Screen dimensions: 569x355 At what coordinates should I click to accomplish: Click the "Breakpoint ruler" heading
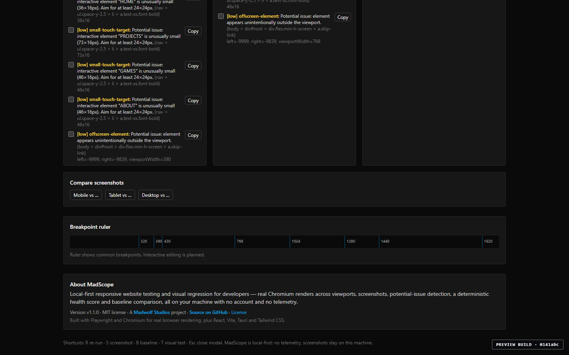[90, 227]
